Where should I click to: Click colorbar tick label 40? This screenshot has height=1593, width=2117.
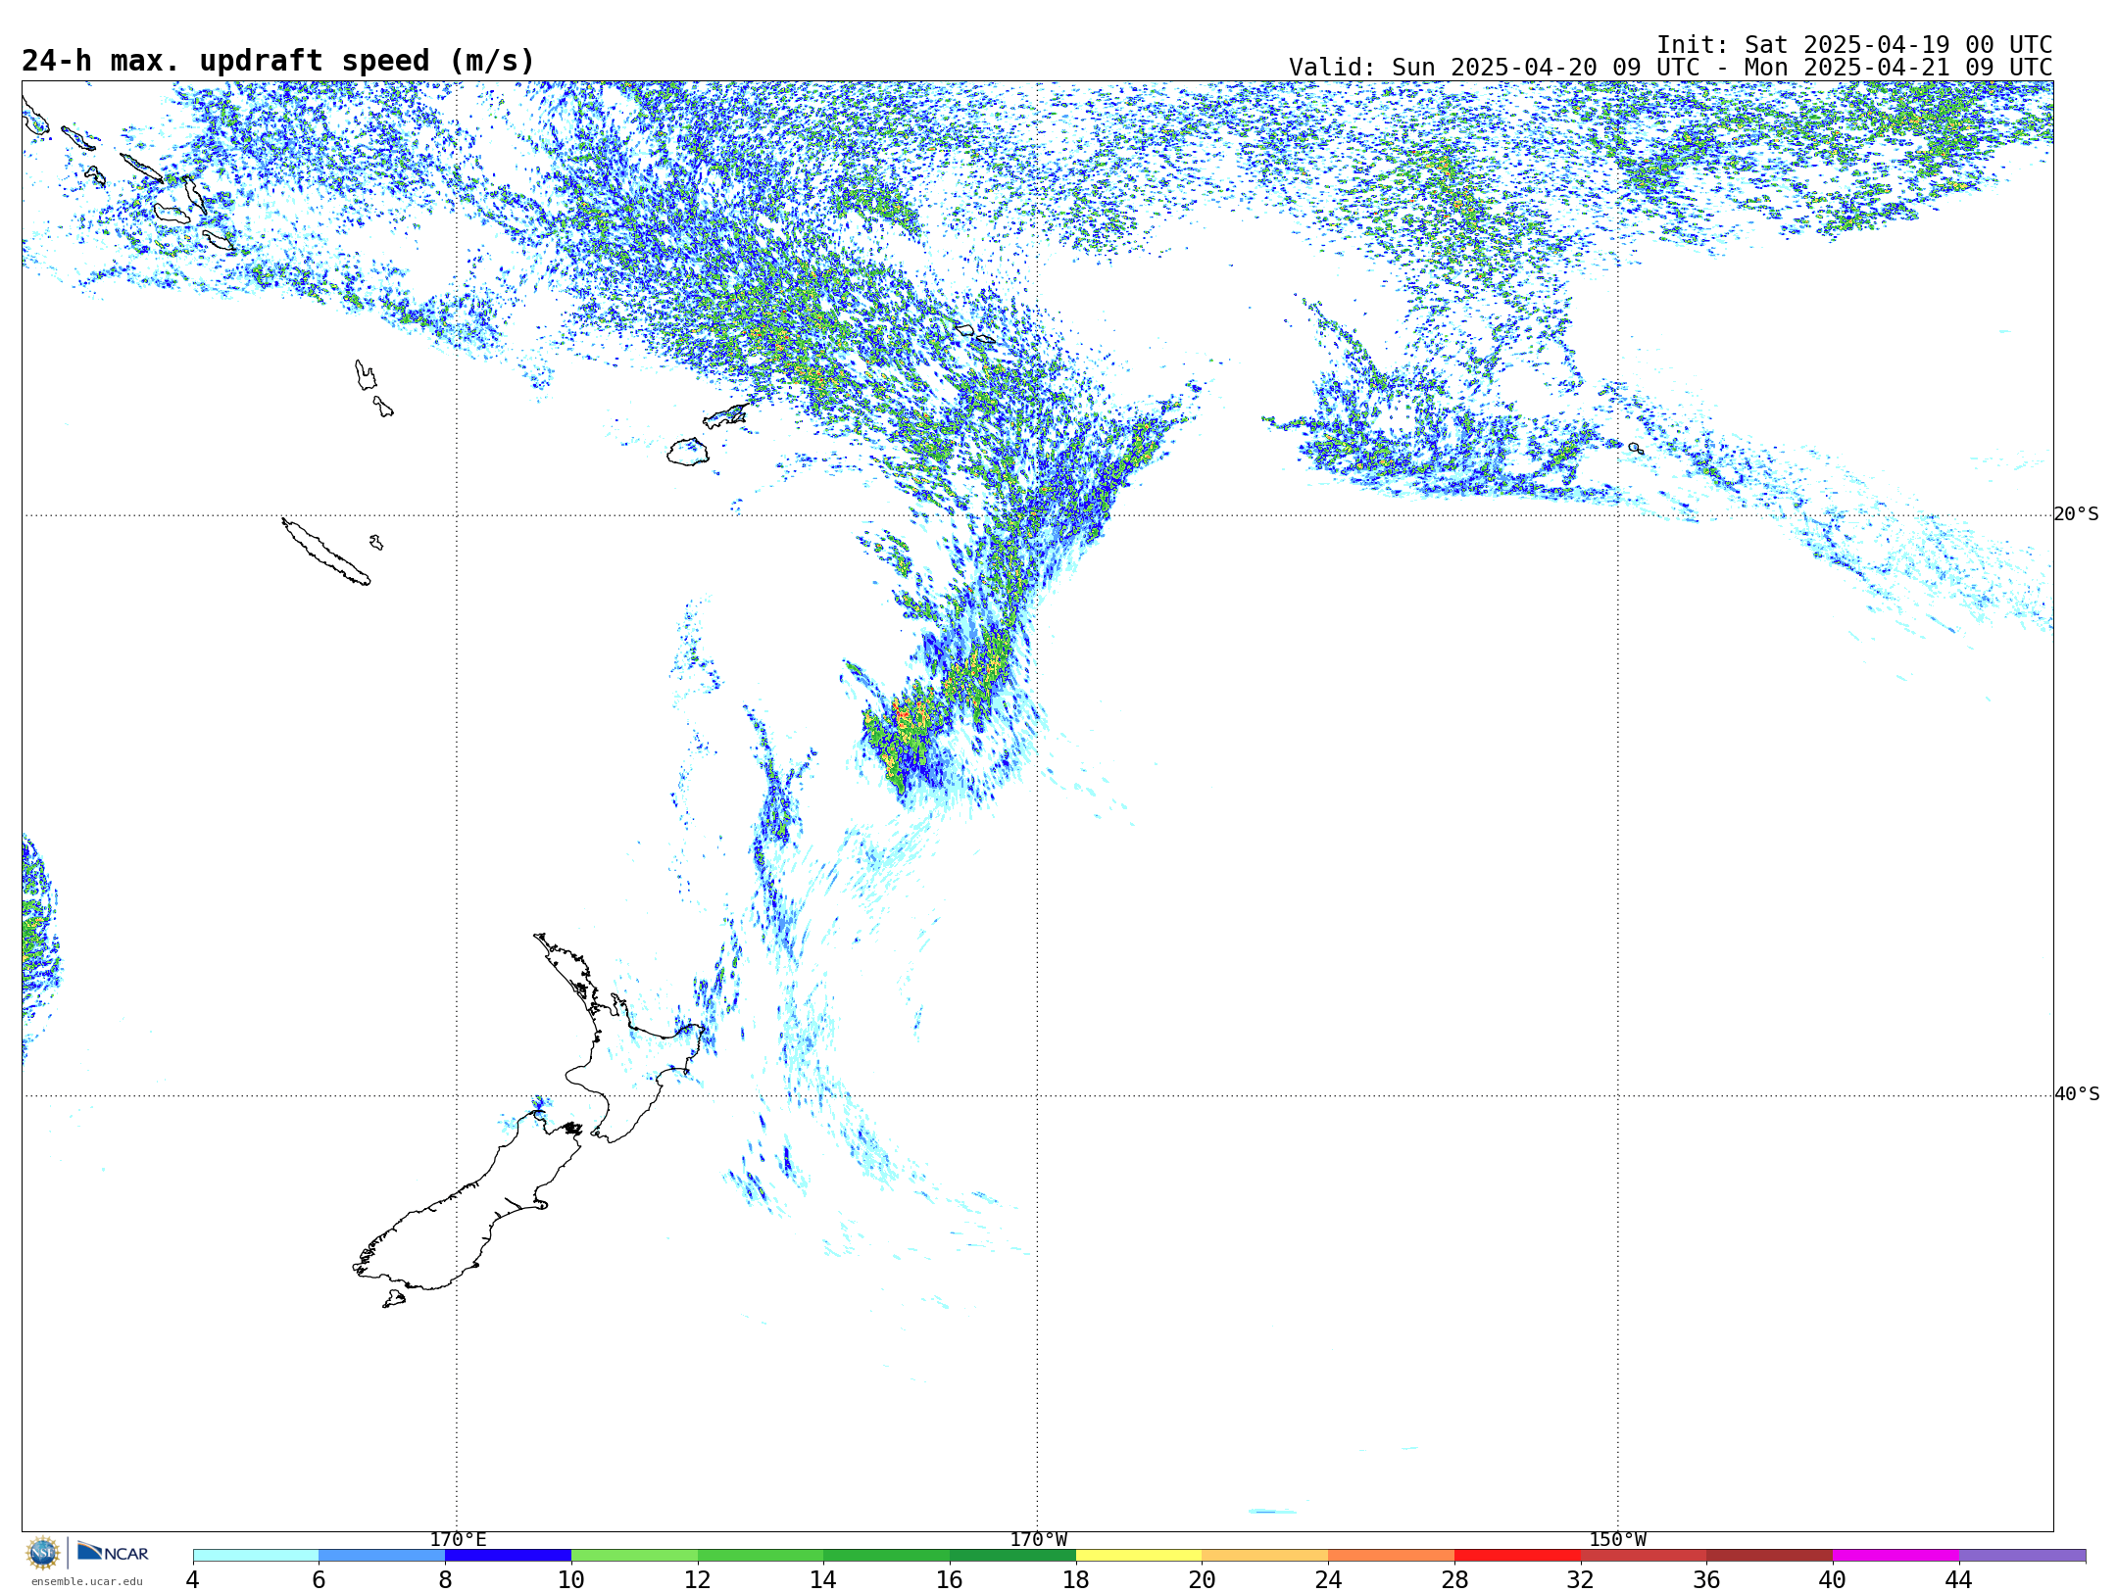pyautogui.click(x=1833, y=1579)
